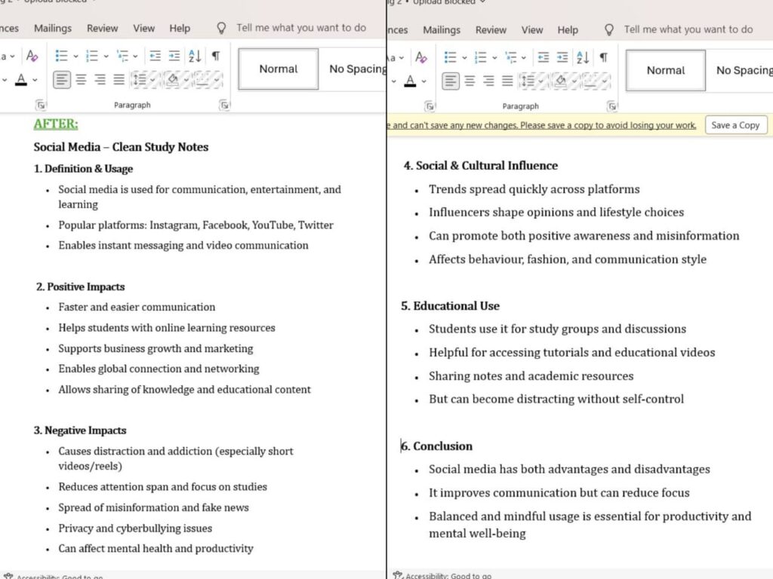
Task: Toggle center alignment in right window
Action: 470,81
